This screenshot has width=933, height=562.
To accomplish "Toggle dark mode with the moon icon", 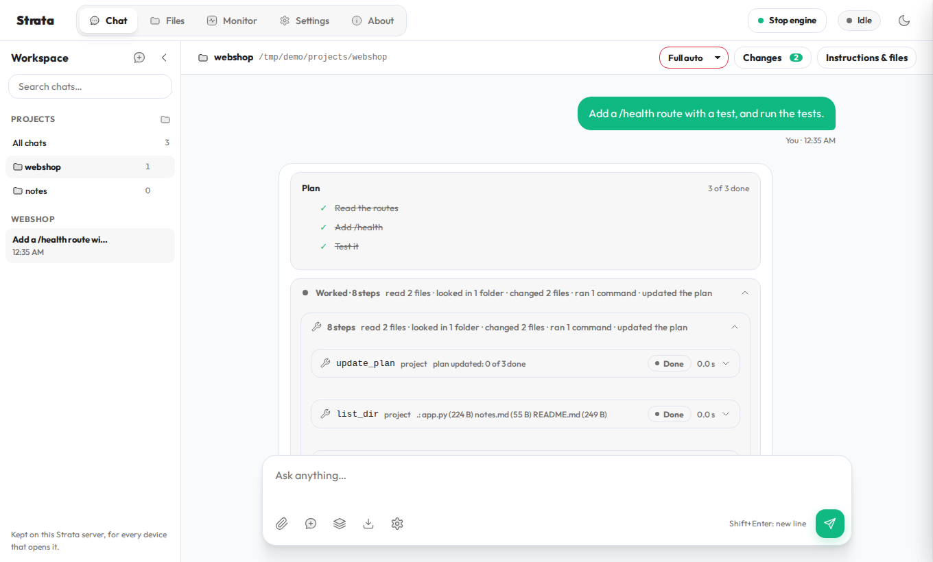I will [904, 21].
